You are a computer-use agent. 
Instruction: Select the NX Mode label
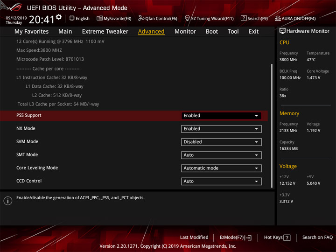pyautogui.click(x=26, y=128)
